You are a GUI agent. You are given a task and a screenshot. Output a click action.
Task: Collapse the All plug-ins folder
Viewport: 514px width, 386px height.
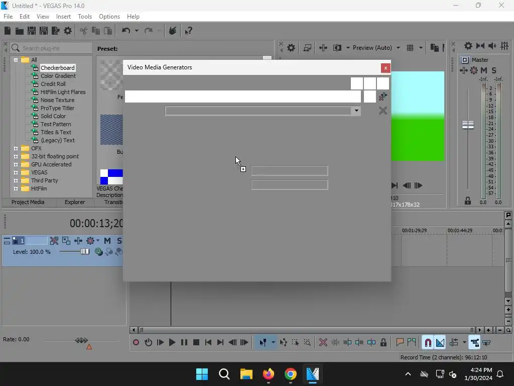(16, 60)
